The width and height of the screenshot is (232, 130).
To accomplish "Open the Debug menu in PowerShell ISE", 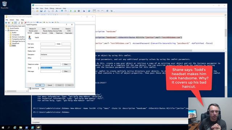I will [52, 8].
